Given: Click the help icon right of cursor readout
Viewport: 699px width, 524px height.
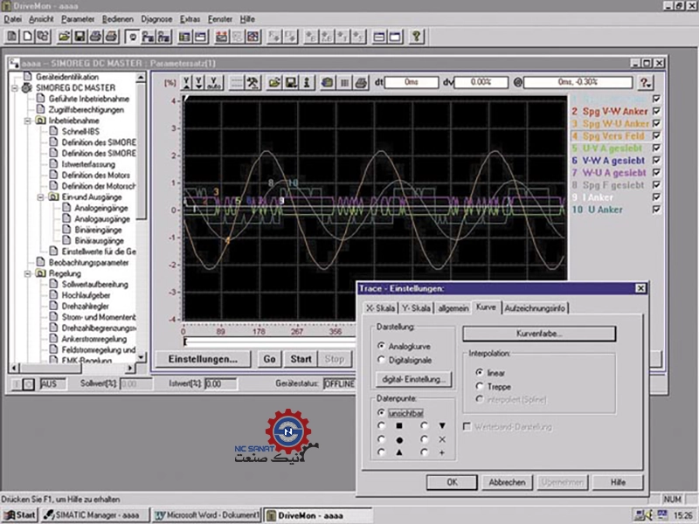Looking at the screenshot, I should click(646, 82).
